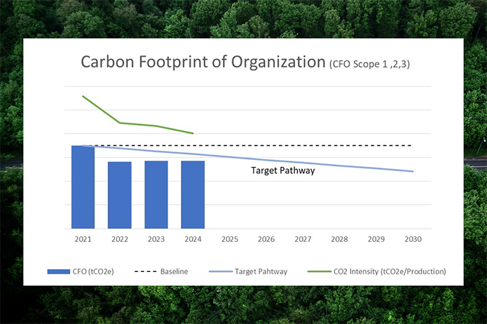Click the blue CFO legend swatch
The image size is (487, 324).
coord(58,272)
